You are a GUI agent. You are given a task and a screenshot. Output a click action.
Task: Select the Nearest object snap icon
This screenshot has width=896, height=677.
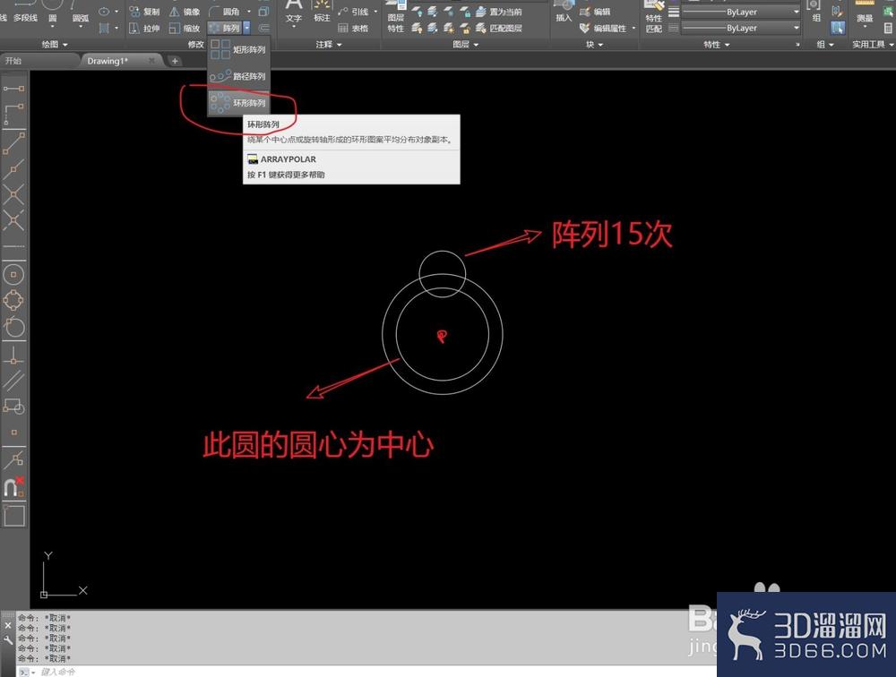pos(13,459)
